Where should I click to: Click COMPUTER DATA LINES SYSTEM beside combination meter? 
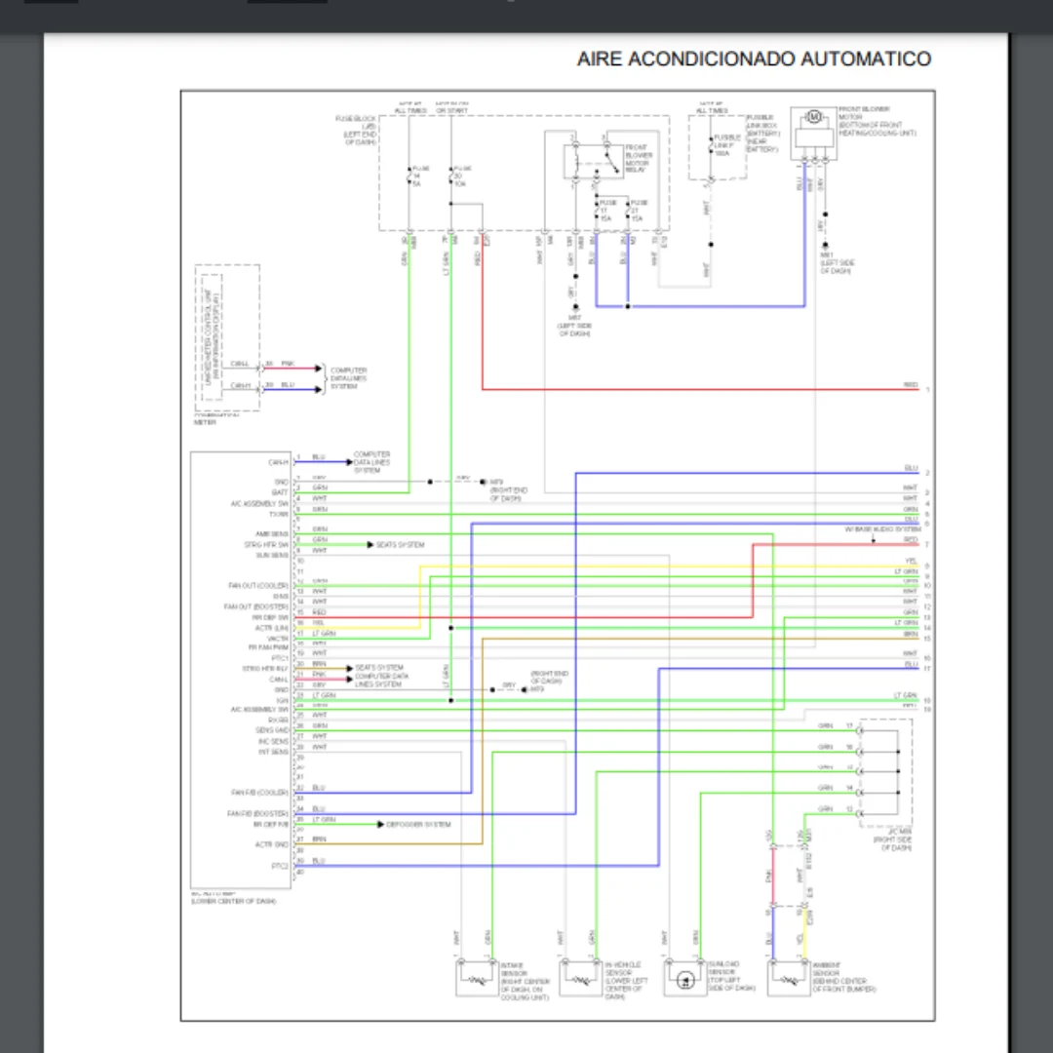(x=348, y=378)
